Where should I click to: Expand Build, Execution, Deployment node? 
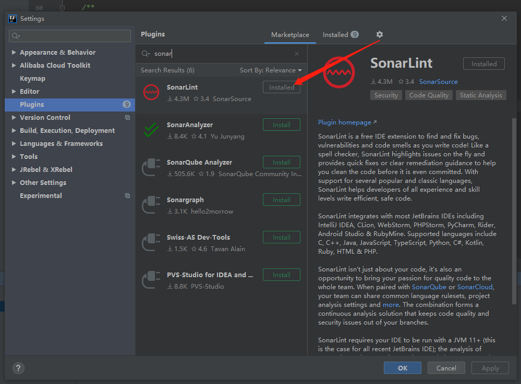pos(14,130)
